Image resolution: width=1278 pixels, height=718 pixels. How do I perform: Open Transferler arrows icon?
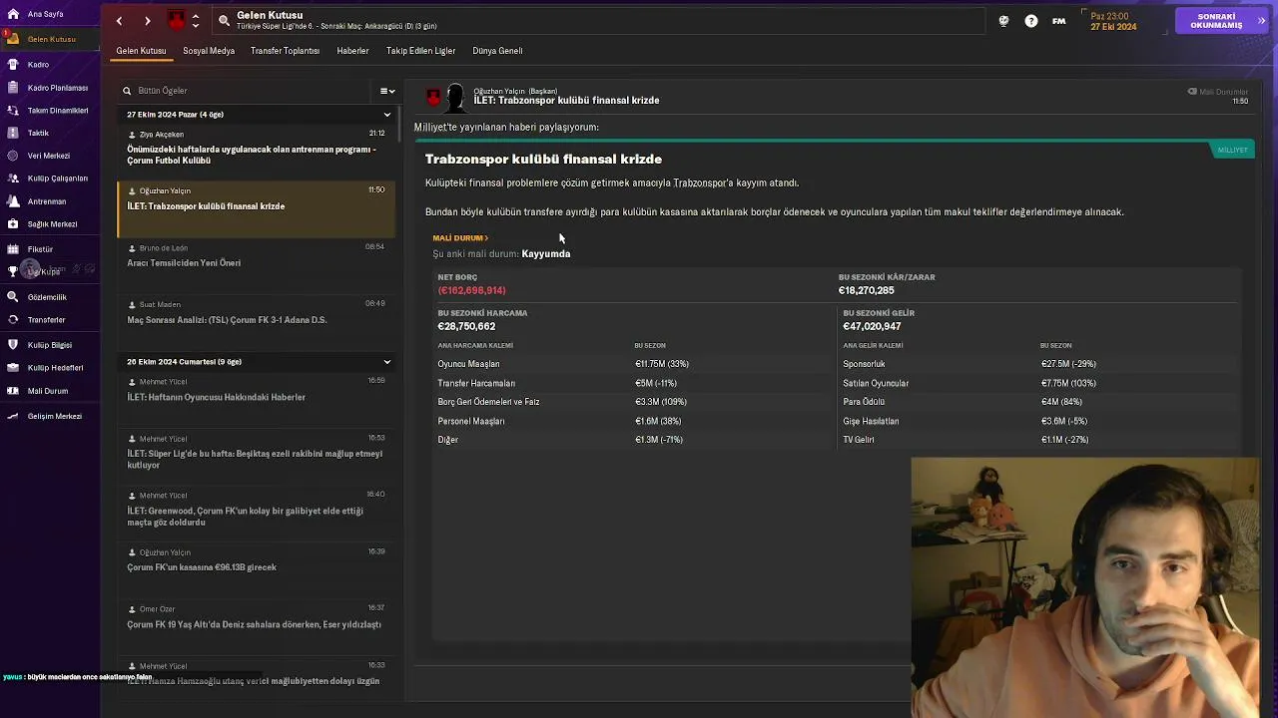pos(13,320)
